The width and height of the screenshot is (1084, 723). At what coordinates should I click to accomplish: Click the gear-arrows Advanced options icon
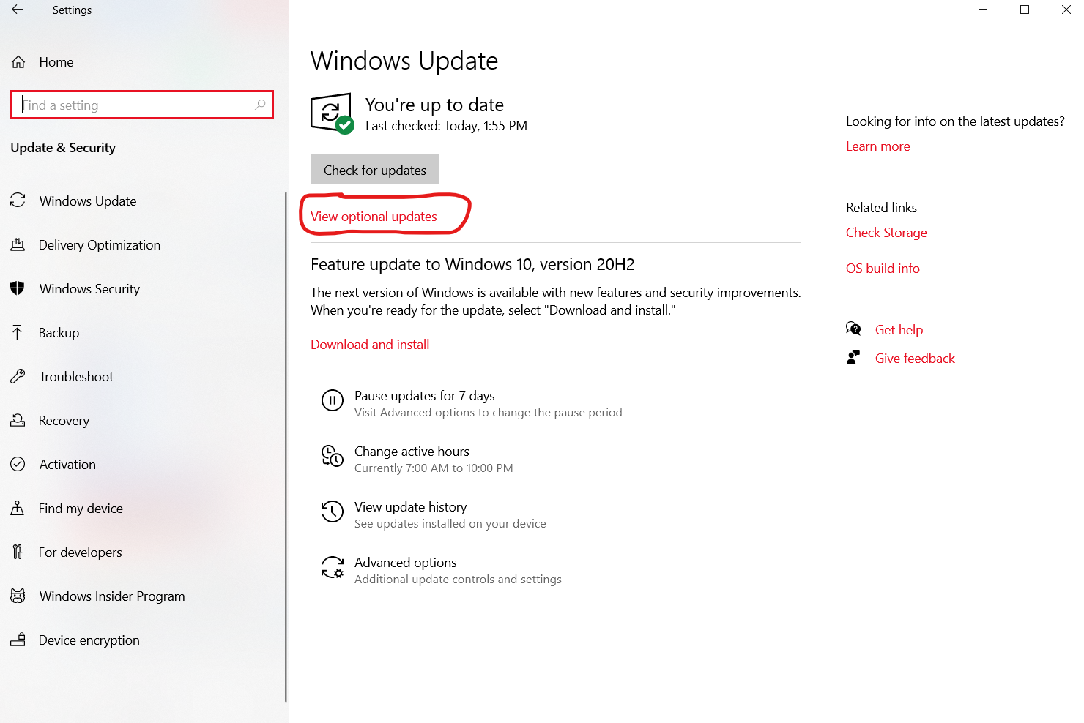click(333, 568)
